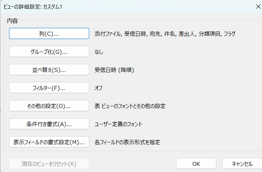Click the グループ化(G)... button
The width and height of the screenshot is (262, 172).
tap(49, 52)
